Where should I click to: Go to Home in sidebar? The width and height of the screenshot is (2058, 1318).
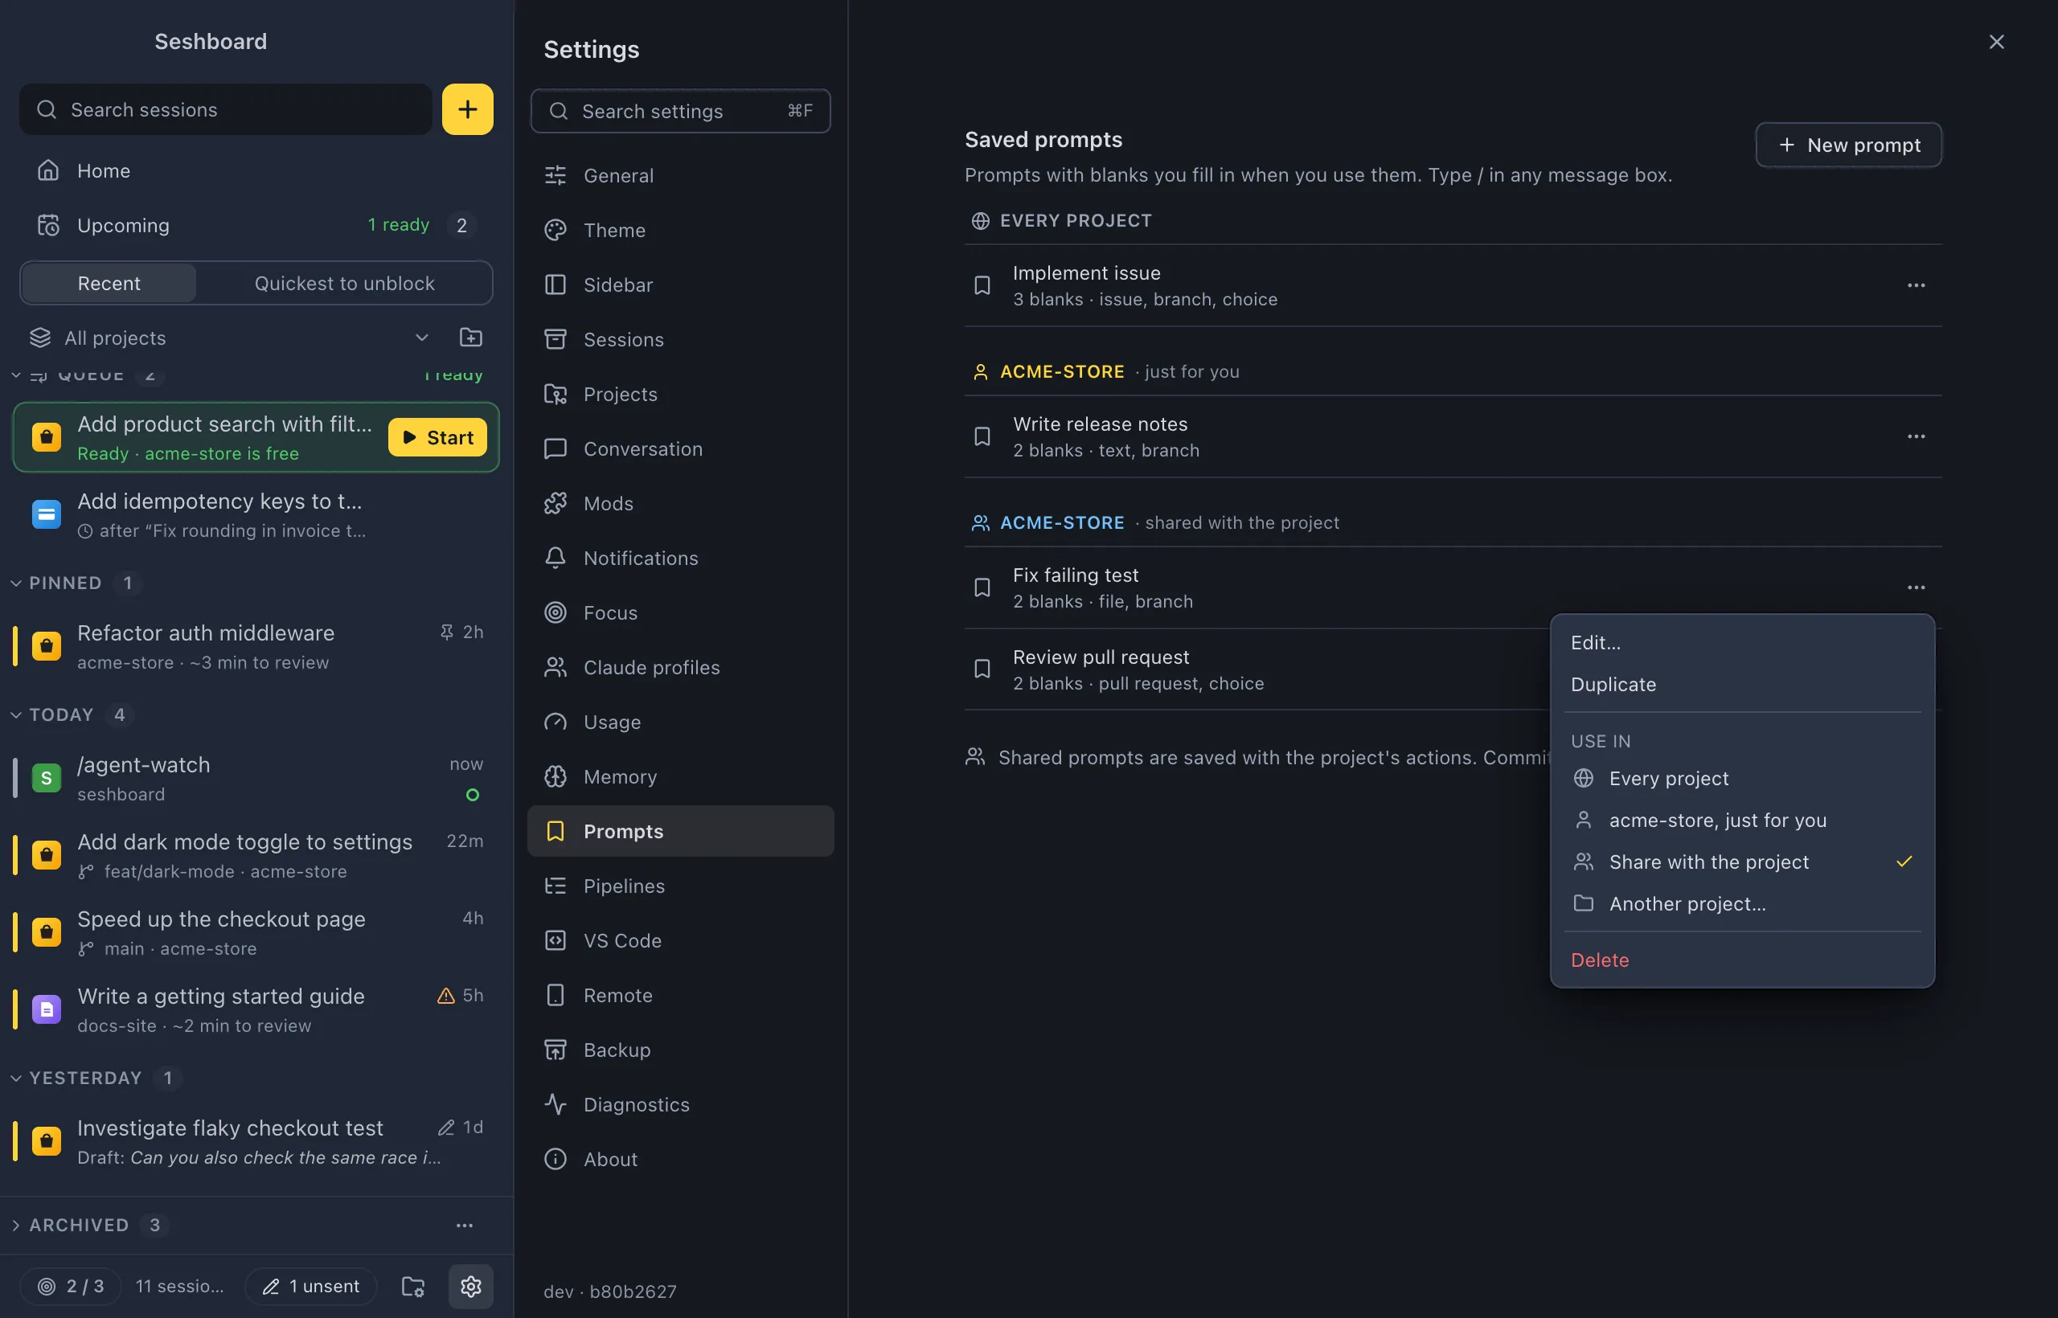(256, 170)
